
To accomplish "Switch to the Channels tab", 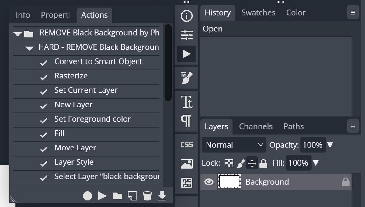I will [256, 126].
